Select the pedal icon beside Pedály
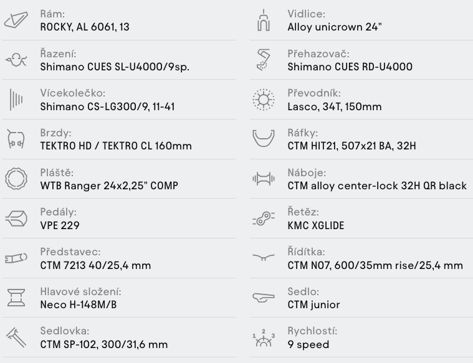Screen dimensions: 473x363 point(16,219)
